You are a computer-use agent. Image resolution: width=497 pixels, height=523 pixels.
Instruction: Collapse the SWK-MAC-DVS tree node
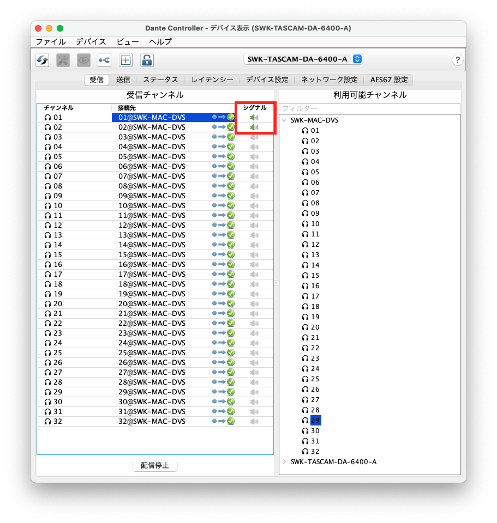(x=284, y=120)
